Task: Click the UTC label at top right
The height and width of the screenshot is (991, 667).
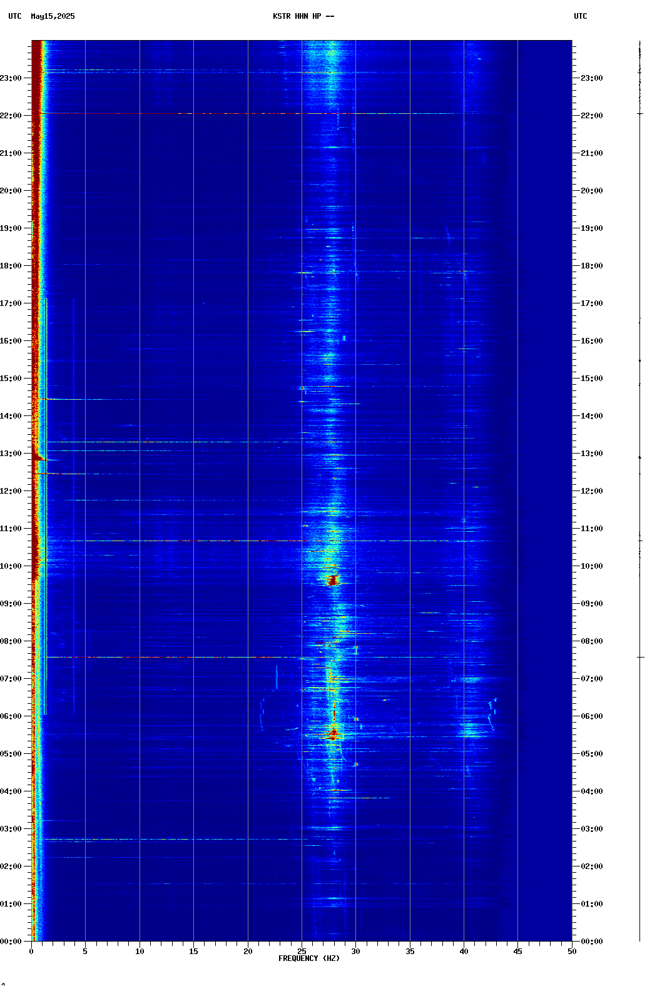Action: tap(581, 16)
